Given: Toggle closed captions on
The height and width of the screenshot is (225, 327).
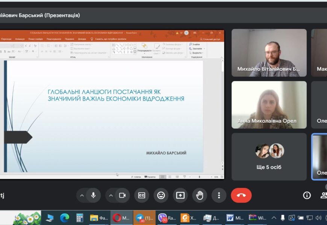Looking at the screenshot, I should [x=142, y=195].
